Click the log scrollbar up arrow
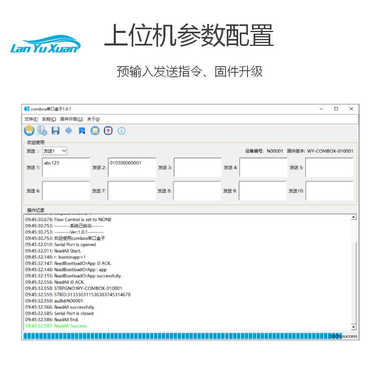The height and width of the screenshot is (379, 380). coord(354,217)
